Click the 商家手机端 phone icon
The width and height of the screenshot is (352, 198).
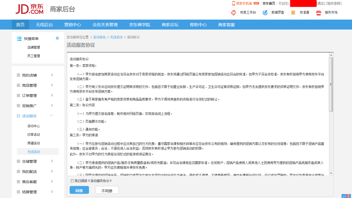(234, 3)
